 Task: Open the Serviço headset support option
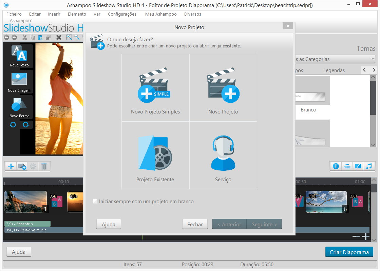[223, 153]
